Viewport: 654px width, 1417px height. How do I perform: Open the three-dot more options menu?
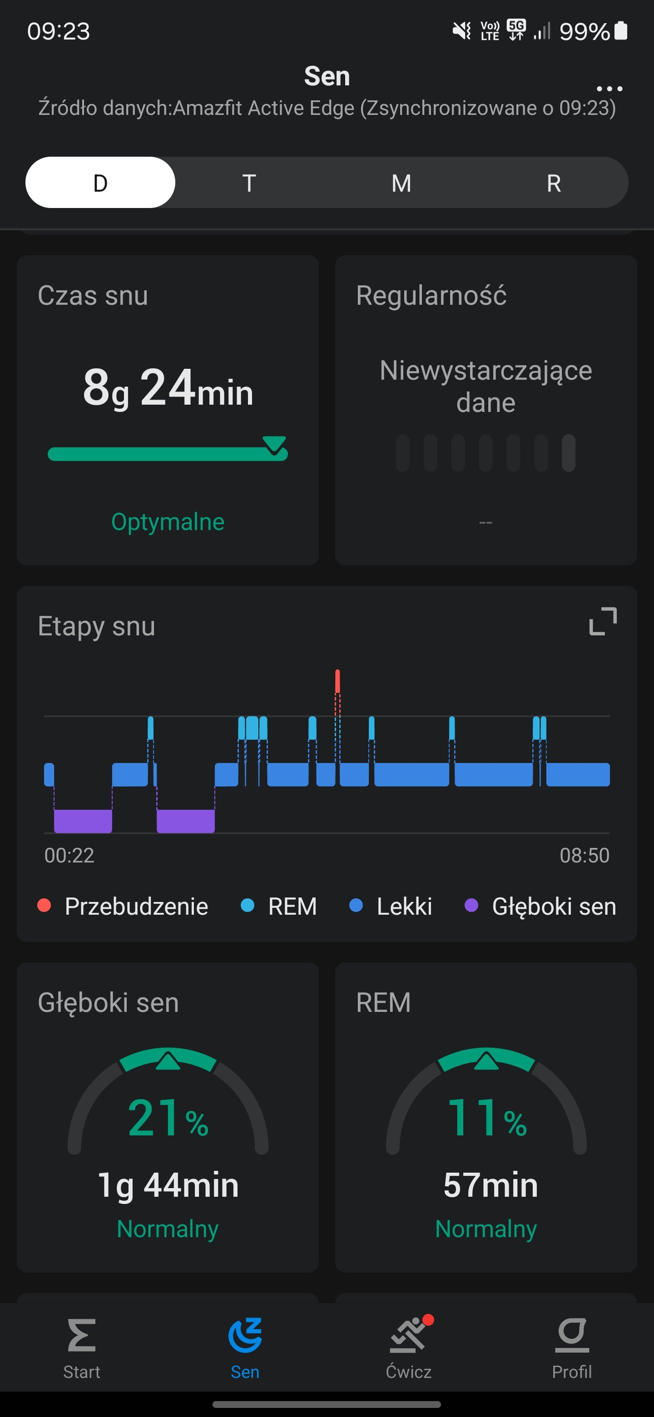609,89
